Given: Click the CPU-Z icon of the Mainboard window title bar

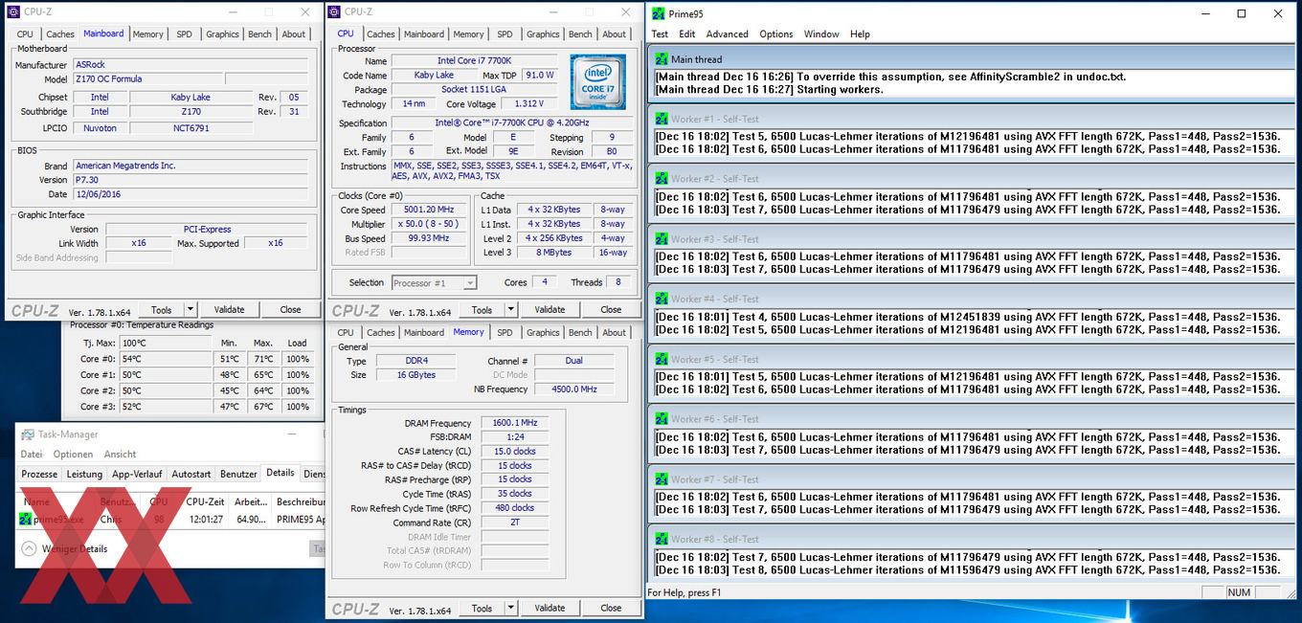Looking at the screenshot, I should [13, 11].
